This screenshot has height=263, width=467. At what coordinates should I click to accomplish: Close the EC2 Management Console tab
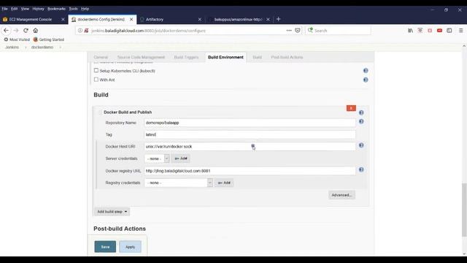point(63,20)
